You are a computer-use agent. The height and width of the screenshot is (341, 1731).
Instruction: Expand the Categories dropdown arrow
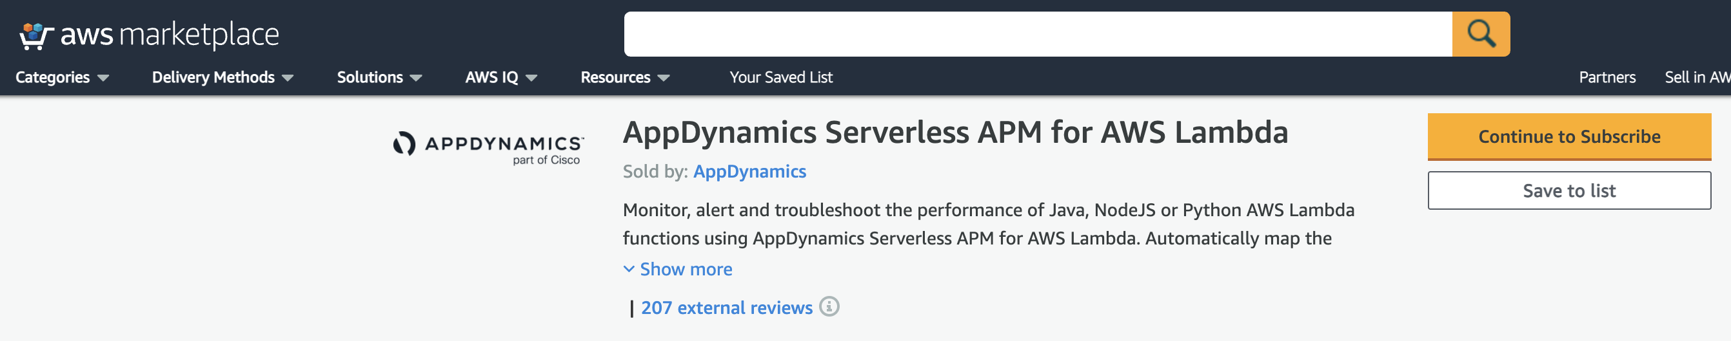coord(103,78)
